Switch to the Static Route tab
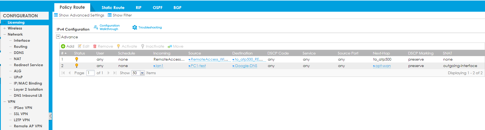 (x=113, y=8)
